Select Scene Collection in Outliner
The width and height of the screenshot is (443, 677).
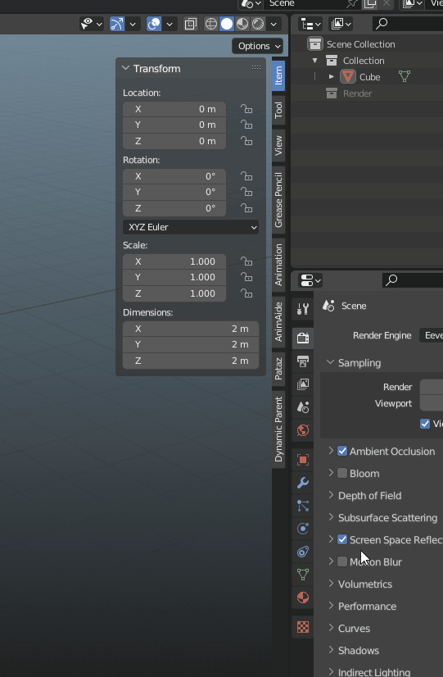click(x=360, y=44)
